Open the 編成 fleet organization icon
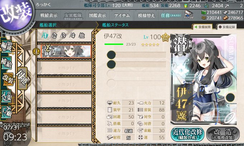Image resolution: width=244 pixels, height=146 pixels. [6, 47]
